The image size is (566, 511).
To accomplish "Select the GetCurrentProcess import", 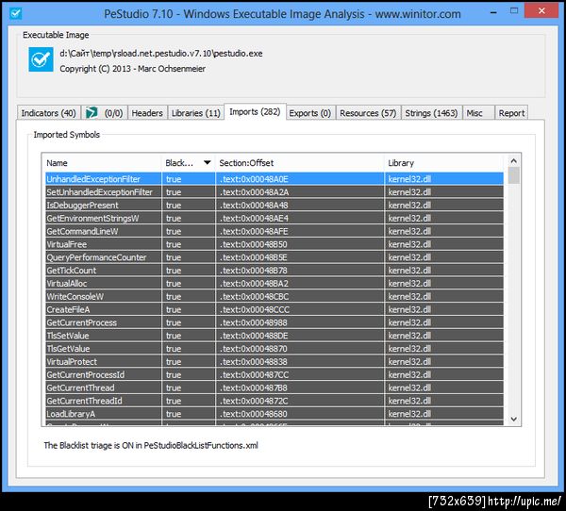I will [x=275, y=322].
